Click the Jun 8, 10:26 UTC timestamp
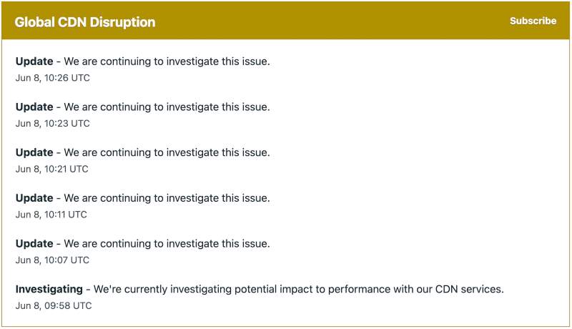The image size is (572, 329). point(53,78)
